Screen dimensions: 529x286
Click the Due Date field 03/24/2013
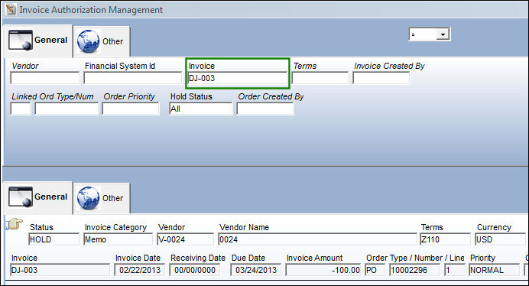(x=256, y=270)
